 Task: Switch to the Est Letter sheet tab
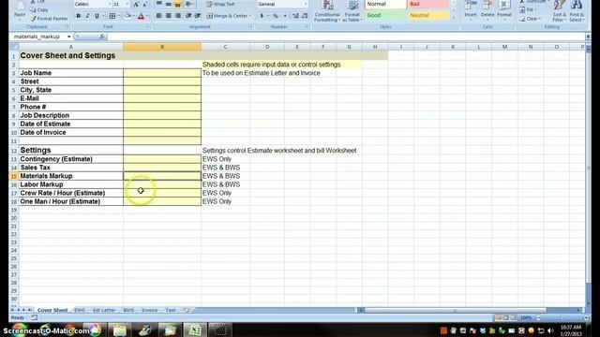(x=104, y=310)
